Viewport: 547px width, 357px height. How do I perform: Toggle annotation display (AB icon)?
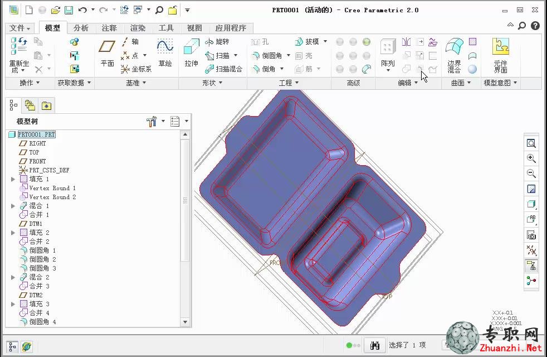coord(531,219)
